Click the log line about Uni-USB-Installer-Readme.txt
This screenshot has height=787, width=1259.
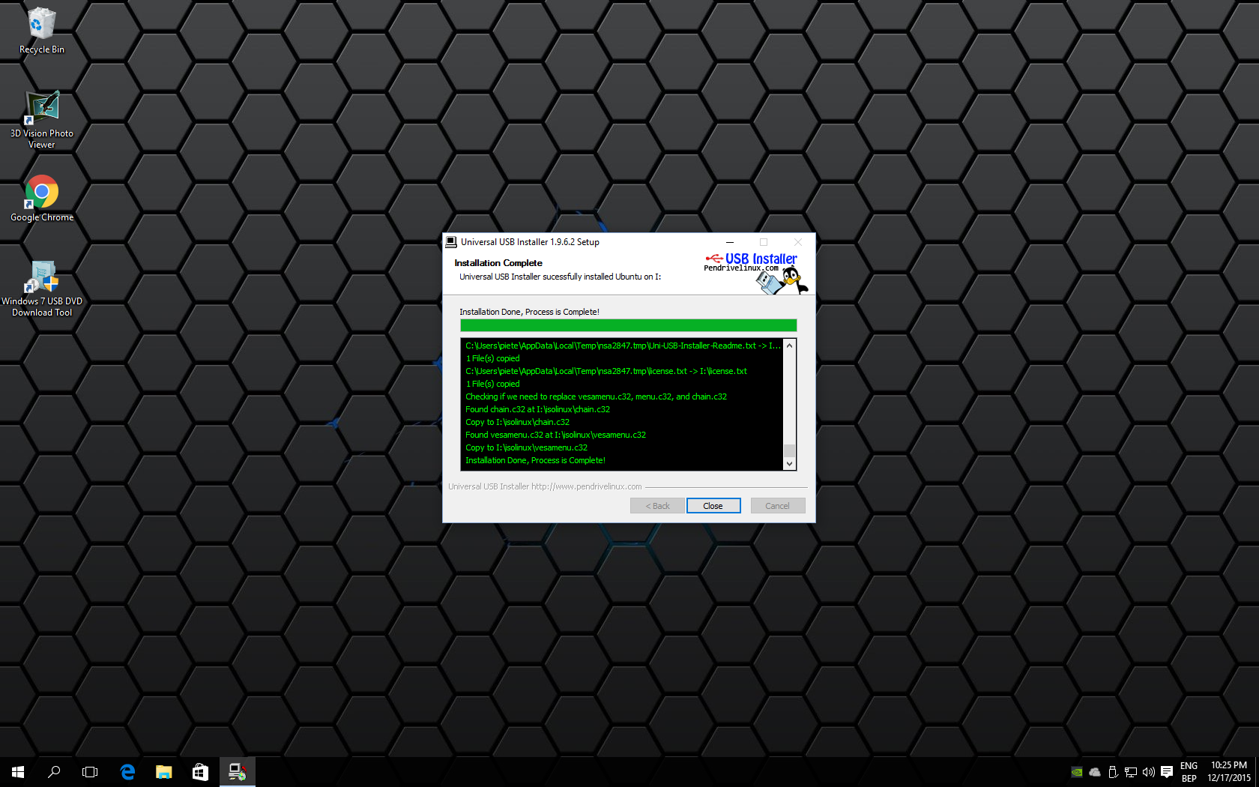point(623,346)
